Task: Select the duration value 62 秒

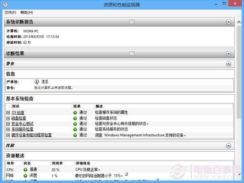Action: point(27,42)
